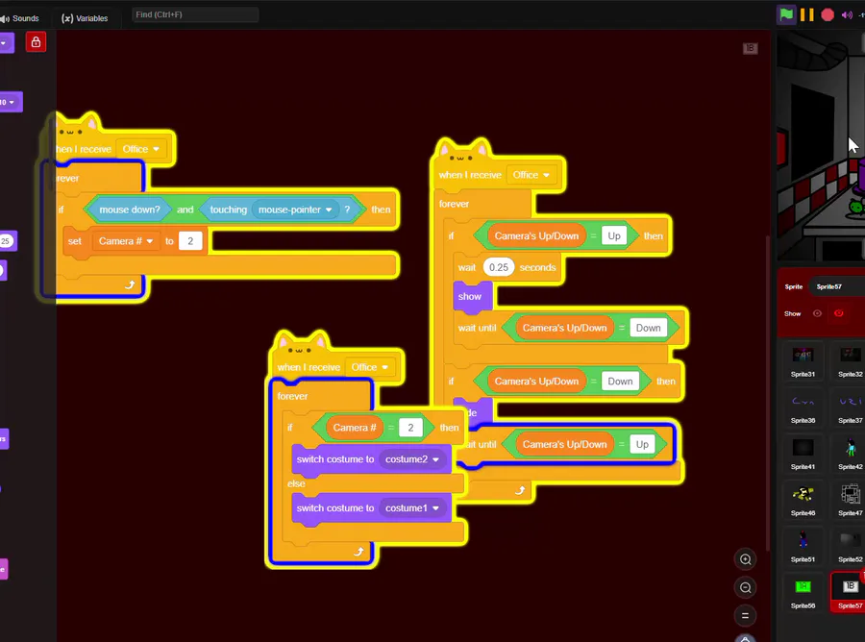The image size is (865, 642).
Task: Click the Find (Ctrl+F) search box
Action: [195, 14]
